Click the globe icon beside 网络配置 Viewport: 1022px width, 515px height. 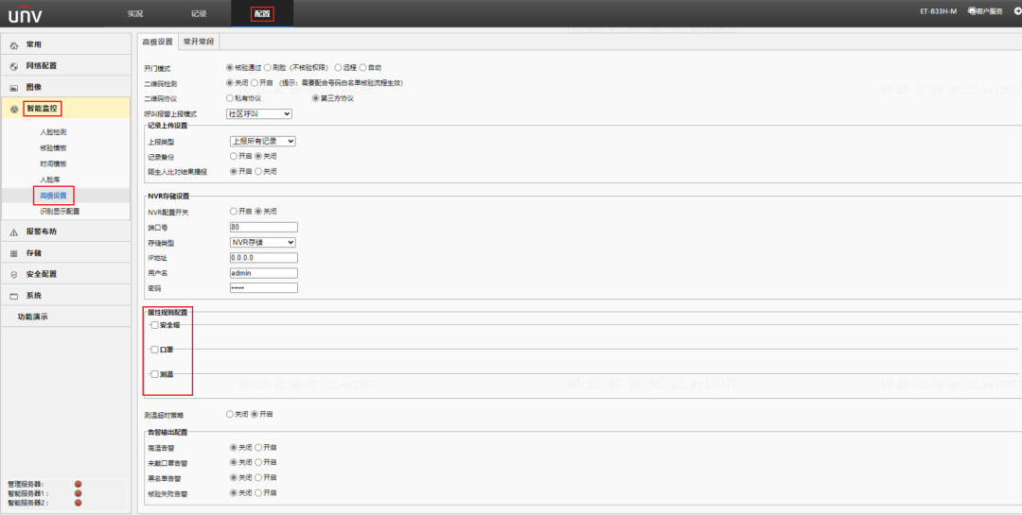(14, 66)
